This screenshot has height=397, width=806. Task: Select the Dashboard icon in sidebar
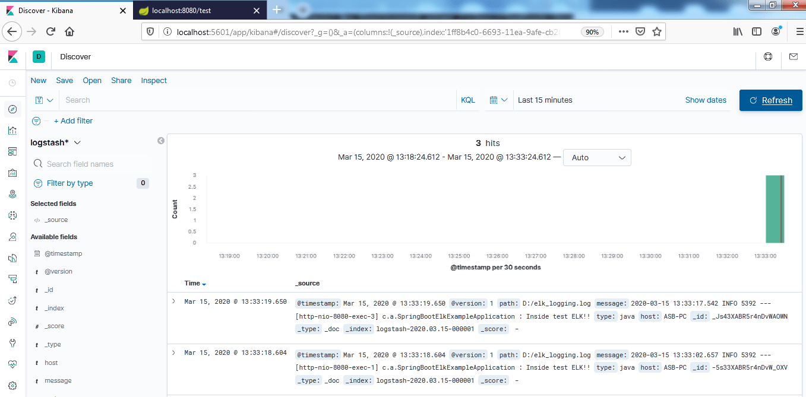click(12, 151)
